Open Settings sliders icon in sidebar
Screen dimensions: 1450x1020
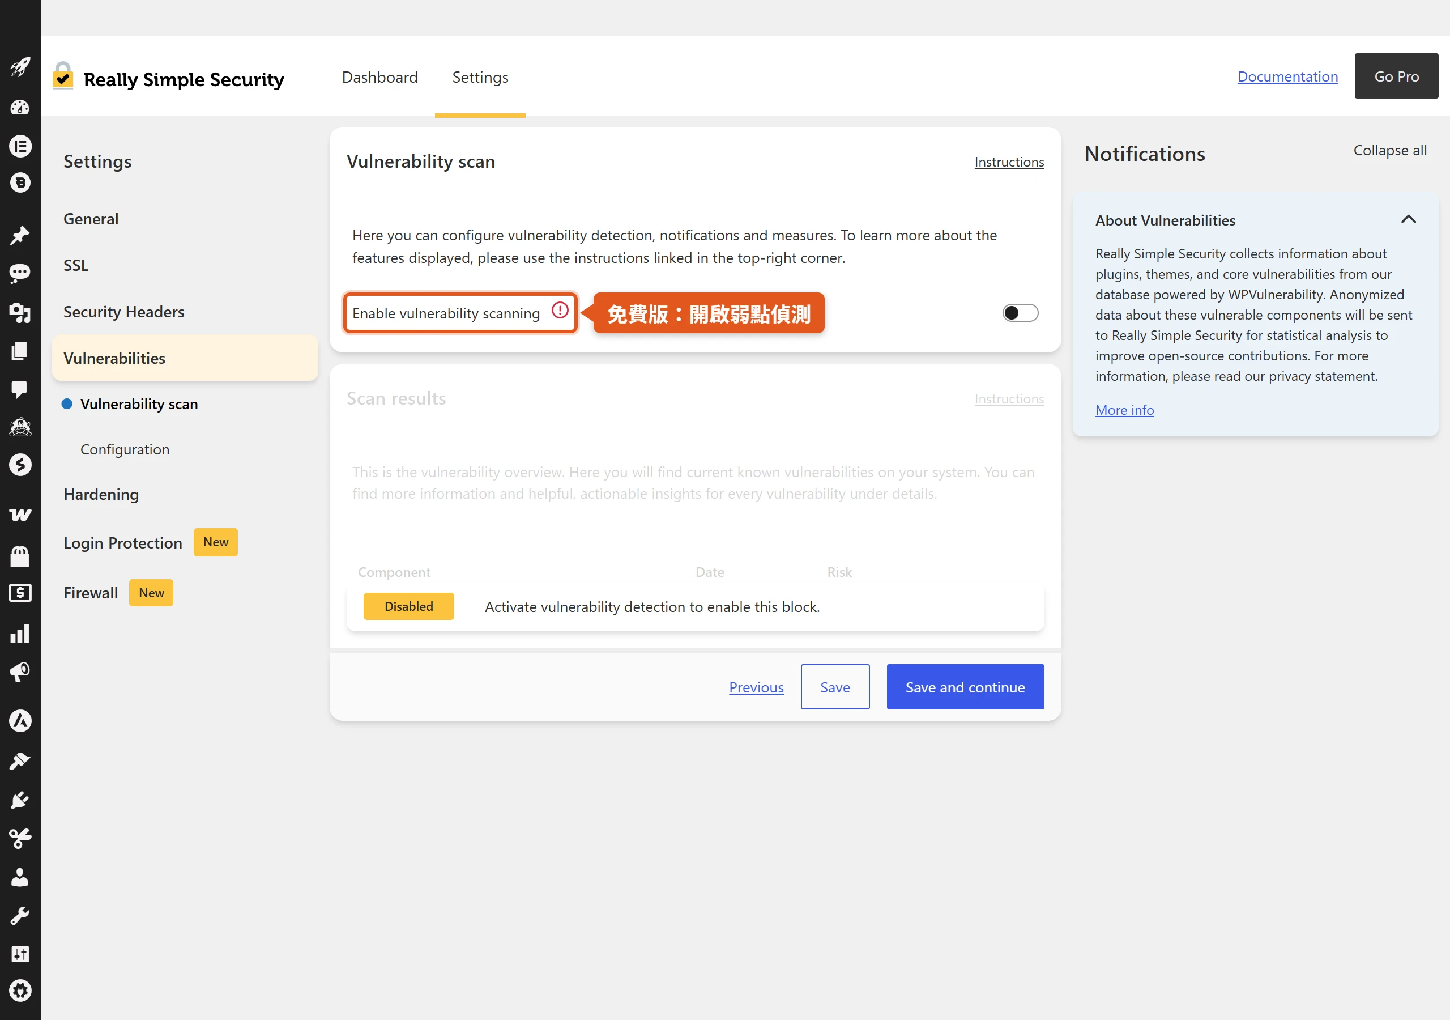pos(20,954)
